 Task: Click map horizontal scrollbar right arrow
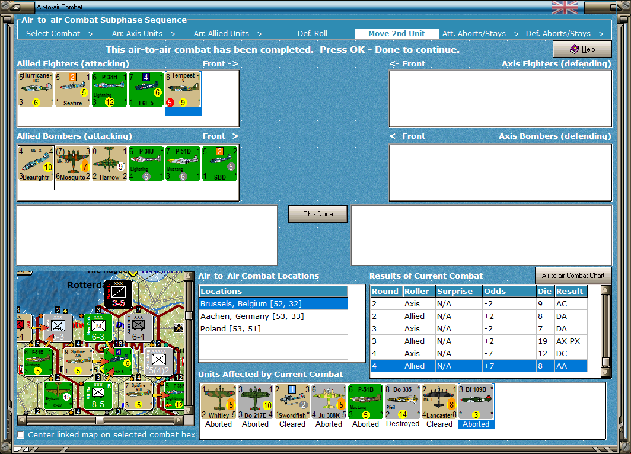point(179,420)
